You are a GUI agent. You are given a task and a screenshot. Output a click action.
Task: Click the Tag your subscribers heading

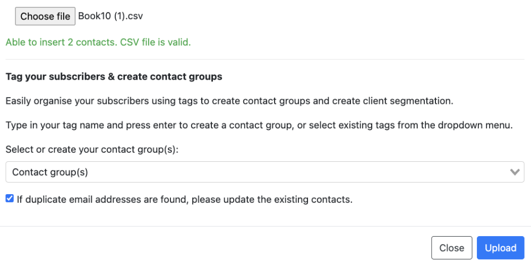(114, 77)
